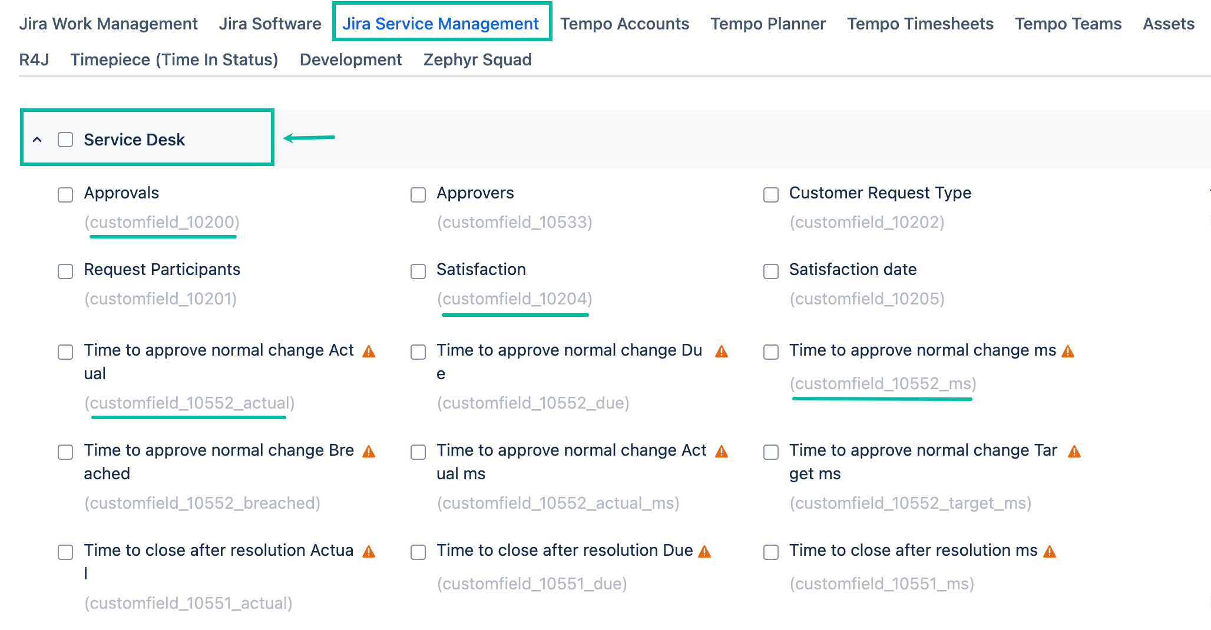This screenshot has height=630, width=1211.
Task: Click the "(customfield_10205)" ID text
Action: click(x=867, y=299)
